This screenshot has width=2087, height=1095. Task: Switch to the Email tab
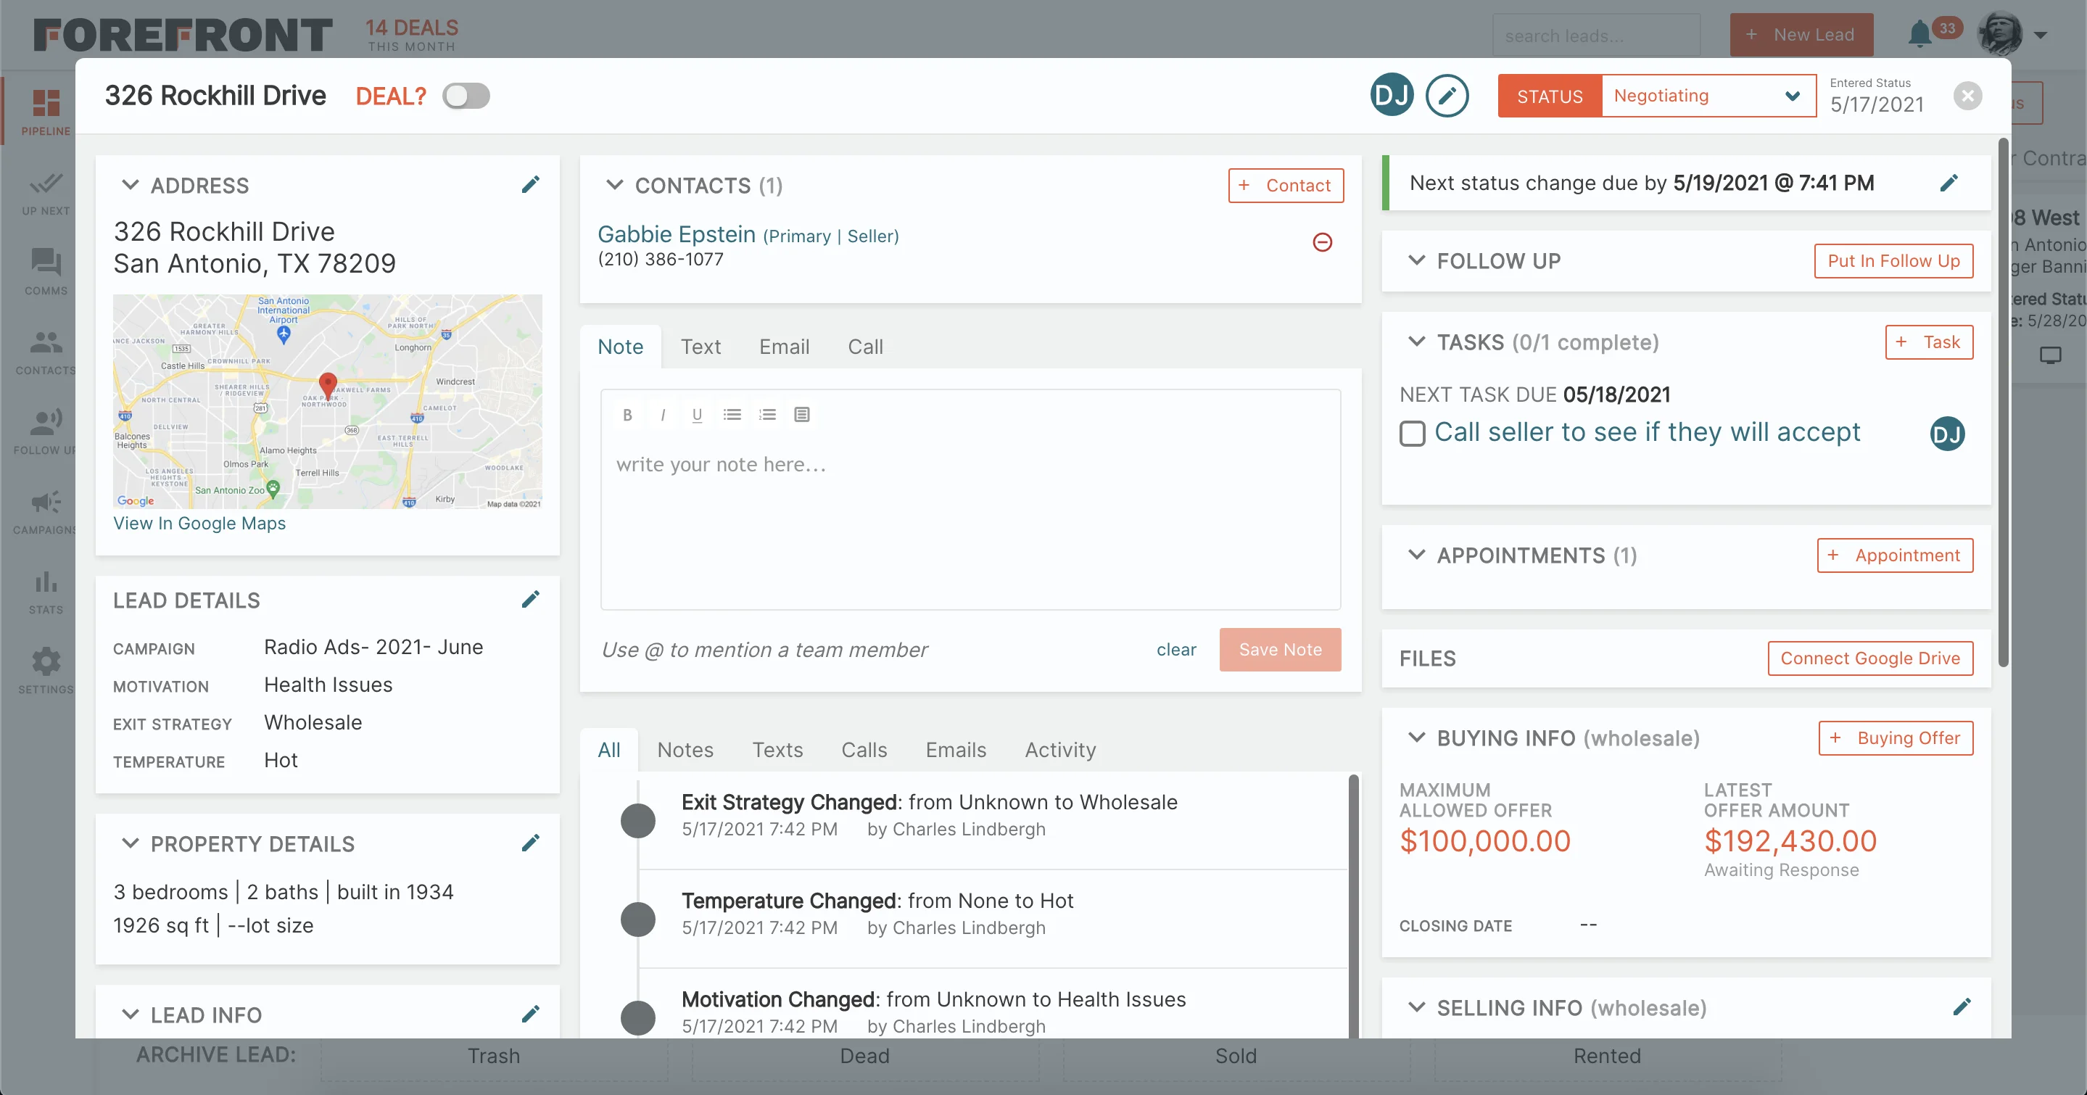(783, 347)
